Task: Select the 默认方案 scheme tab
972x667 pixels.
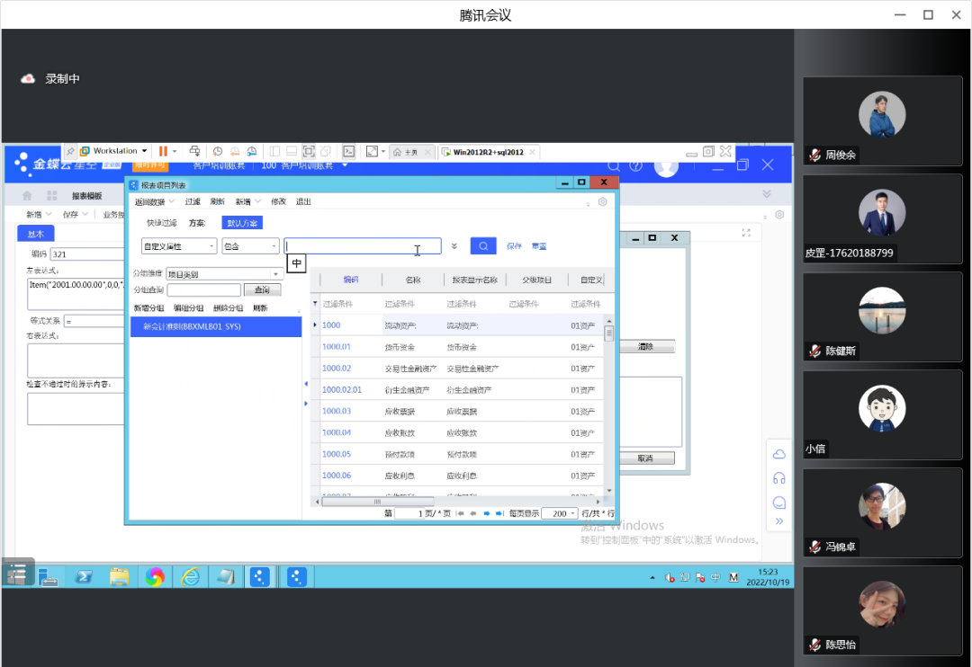Action: pos(242,223)
